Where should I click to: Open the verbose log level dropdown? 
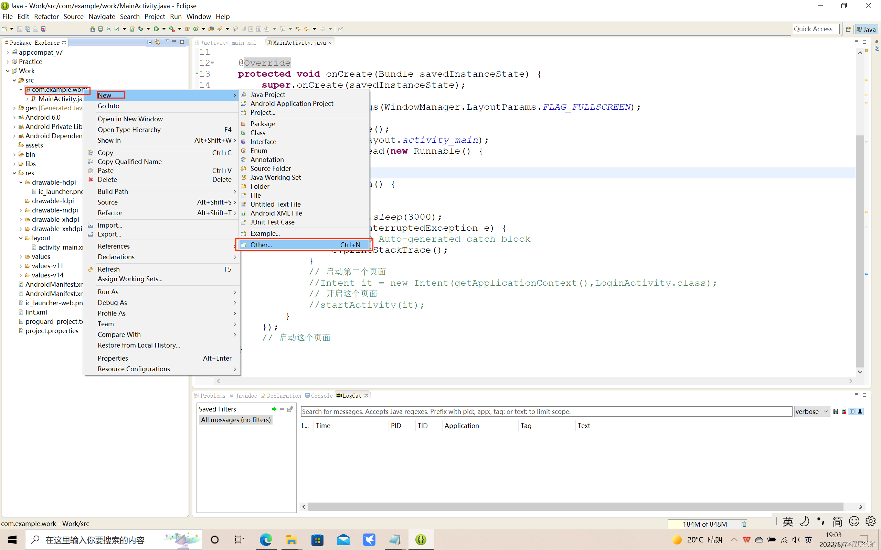pyautogui.click(x=812, y=411)
